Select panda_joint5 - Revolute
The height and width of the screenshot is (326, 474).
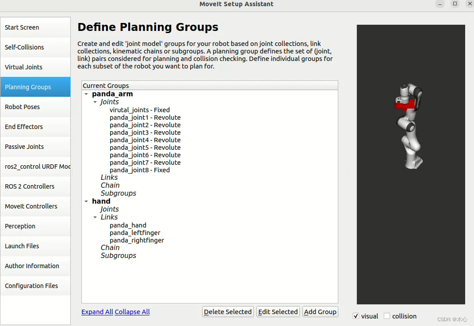click(x=145, y=148)
